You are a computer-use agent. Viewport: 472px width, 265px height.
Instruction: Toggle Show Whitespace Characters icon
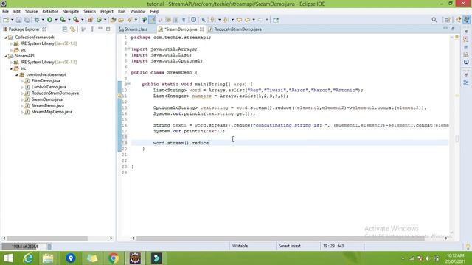[184, 20]
